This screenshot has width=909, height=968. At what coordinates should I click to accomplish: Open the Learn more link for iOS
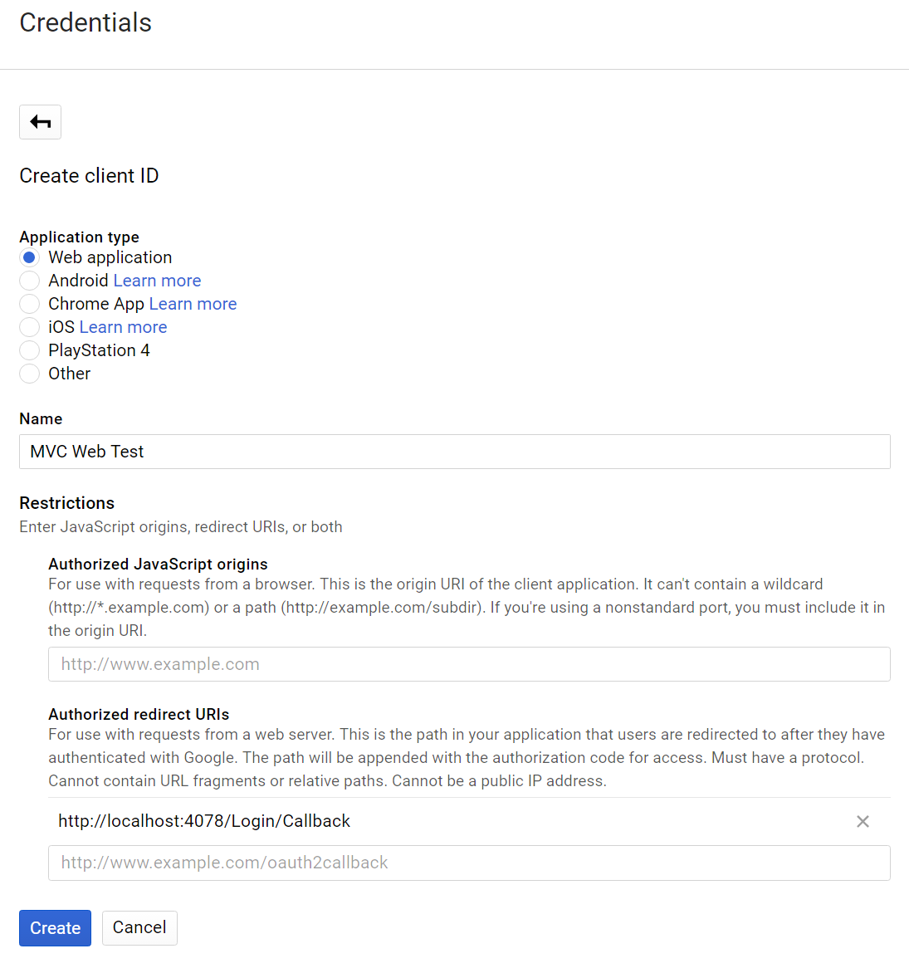tap(123, 327)
